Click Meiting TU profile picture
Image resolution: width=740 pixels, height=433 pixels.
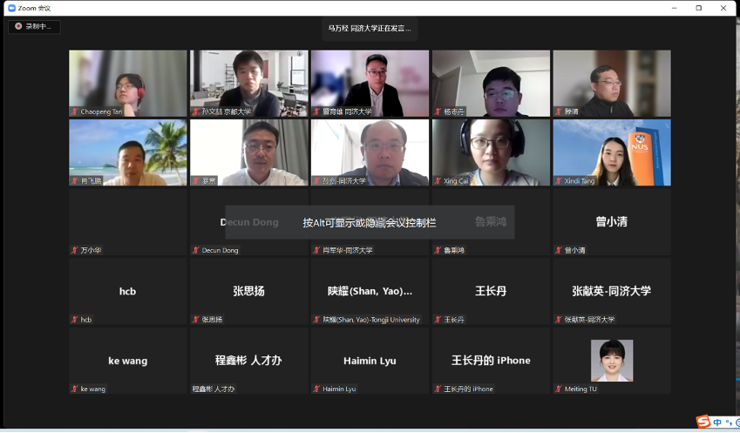click(x=612, y=360)
